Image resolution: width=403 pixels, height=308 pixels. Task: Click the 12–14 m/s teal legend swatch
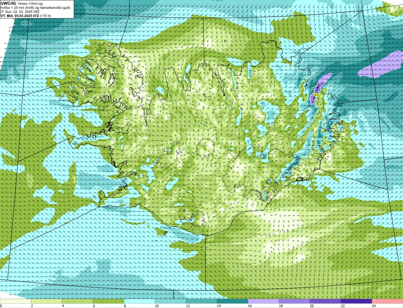click(x=201, y=301)
